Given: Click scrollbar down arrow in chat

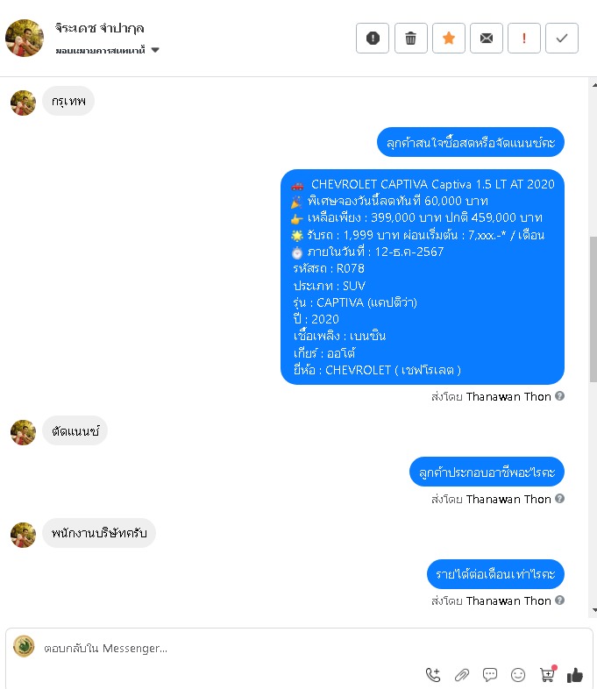Looking at the screenshot, I should click(593, 610).
